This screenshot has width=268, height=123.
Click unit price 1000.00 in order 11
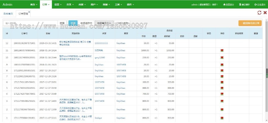145,50
